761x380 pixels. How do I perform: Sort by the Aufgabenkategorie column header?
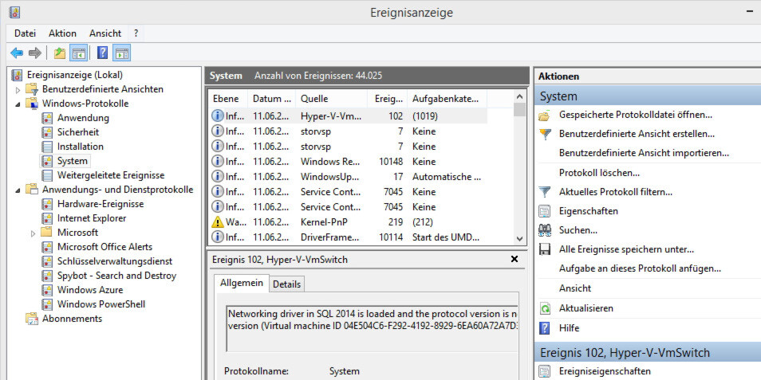point(447,99)
